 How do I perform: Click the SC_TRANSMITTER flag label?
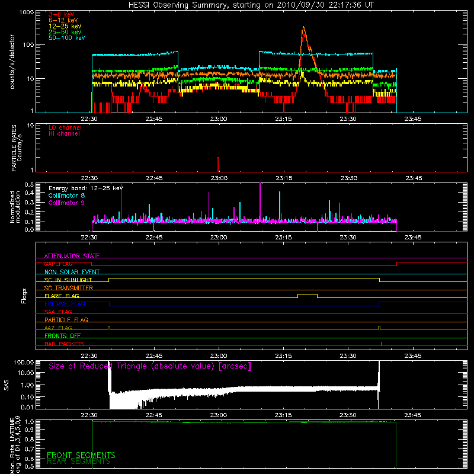pyautogui.click(x=69, y=287)
